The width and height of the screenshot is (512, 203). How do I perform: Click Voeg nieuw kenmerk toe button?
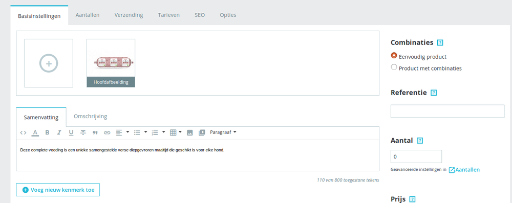tap(58, 190)
